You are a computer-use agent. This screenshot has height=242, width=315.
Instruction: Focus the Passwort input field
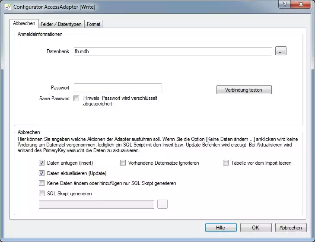[118, 88]
